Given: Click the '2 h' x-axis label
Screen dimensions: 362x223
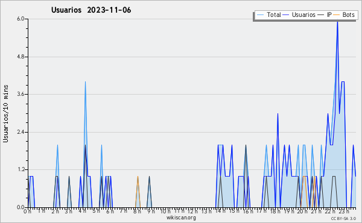Looking at the screenshot, I should 55,212.
